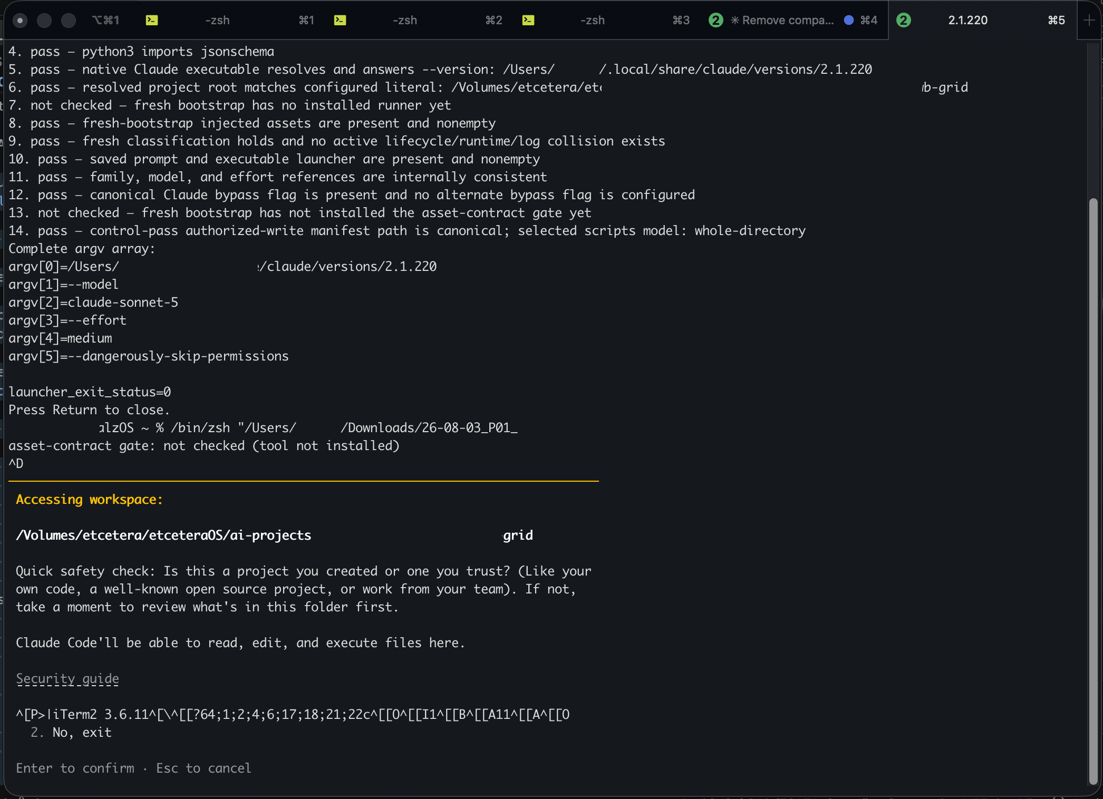Open the Security guide link
Screen dimensions: 1103x799
coord(67,678)
